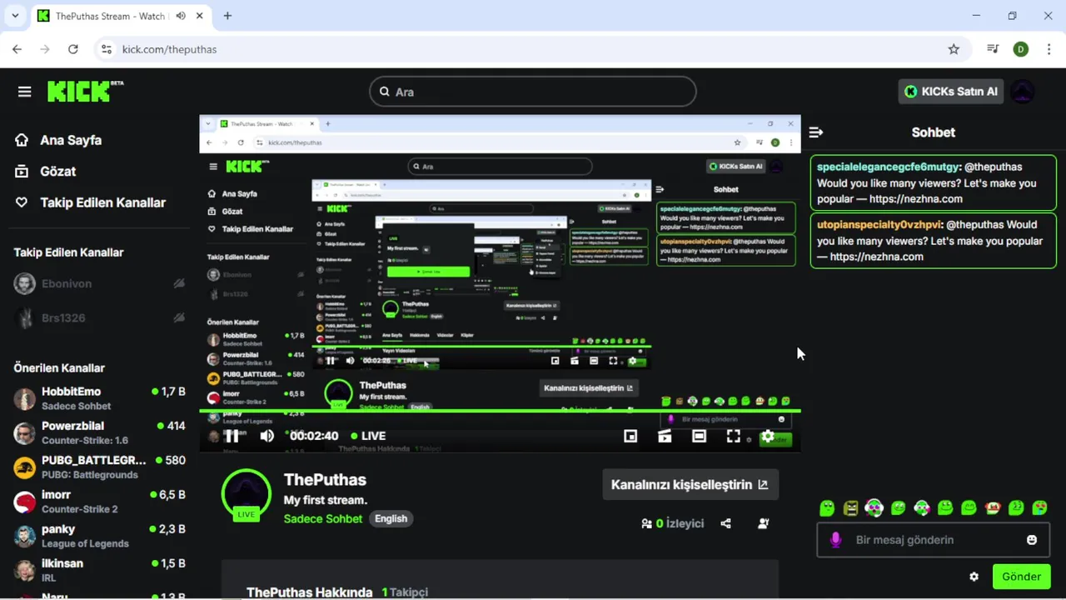1066x600 pixels.
Task: Open the Gözat browse page
Action: (46, 171)
